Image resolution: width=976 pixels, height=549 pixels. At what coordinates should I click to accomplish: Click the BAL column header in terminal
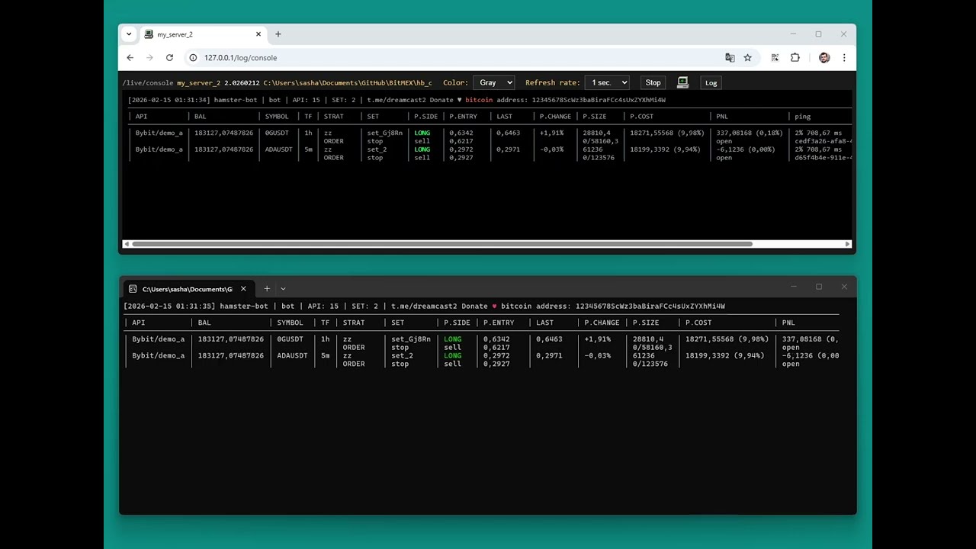pos(204,323)
